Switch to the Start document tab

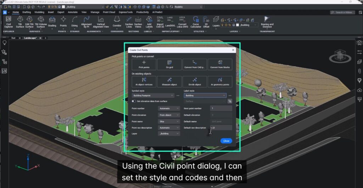[x=13, y=38]
